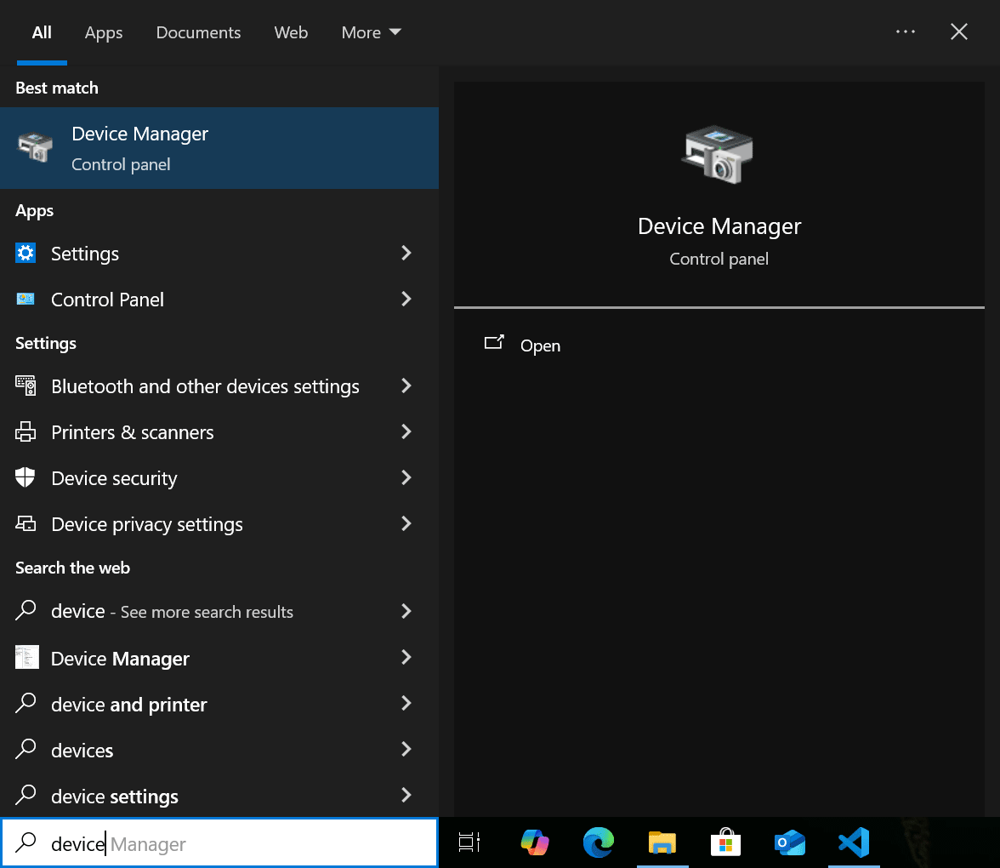Open the More filter dropdown
The image size is (1000, 868).
(x=371, y=32)
